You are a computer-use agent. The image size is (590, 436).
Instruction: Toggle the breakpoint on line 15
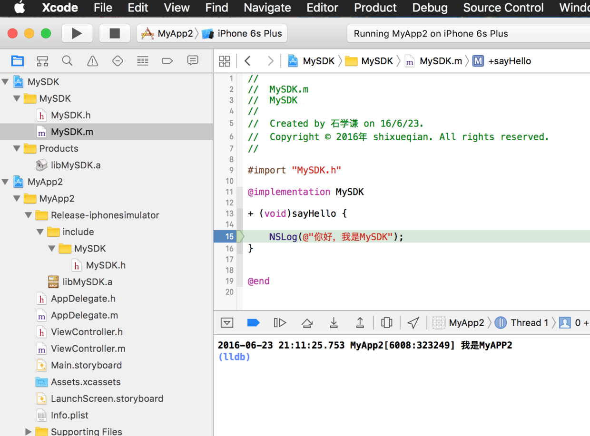[x=228, y=236]
